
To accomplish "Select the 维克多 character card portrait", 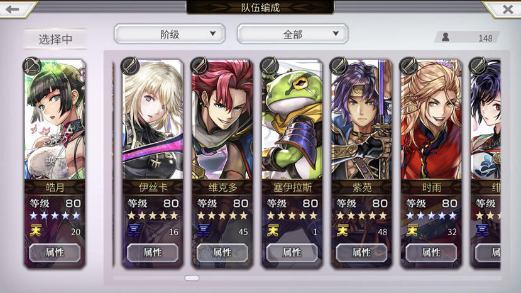I will click(x=222, y=119).
